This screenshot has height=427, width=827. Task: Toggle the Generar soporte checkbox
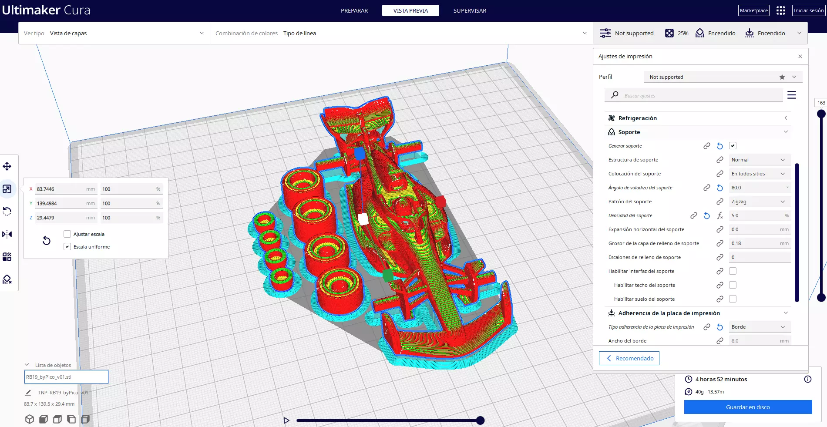733,146
